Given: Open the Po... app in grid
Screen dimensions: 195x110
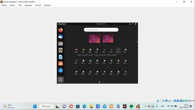Looking at the screenshot, I should (x=97, y=73).
